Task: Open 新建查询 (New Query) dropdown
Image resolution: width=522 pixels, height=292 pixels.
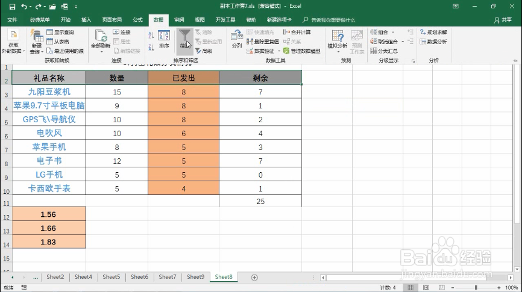Action: tap(36, 42)
